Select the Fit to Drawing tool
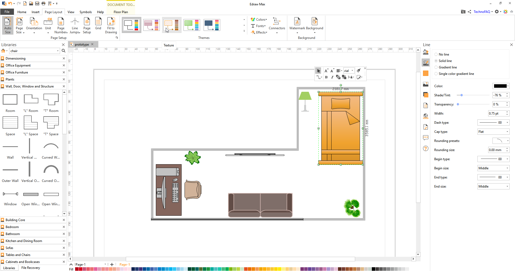The height and width of the screenshot is (271, 515). pos(111,25)
